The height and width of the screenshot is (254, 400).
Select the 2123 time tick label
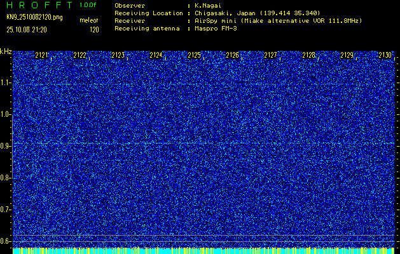[x=118, y=56]
